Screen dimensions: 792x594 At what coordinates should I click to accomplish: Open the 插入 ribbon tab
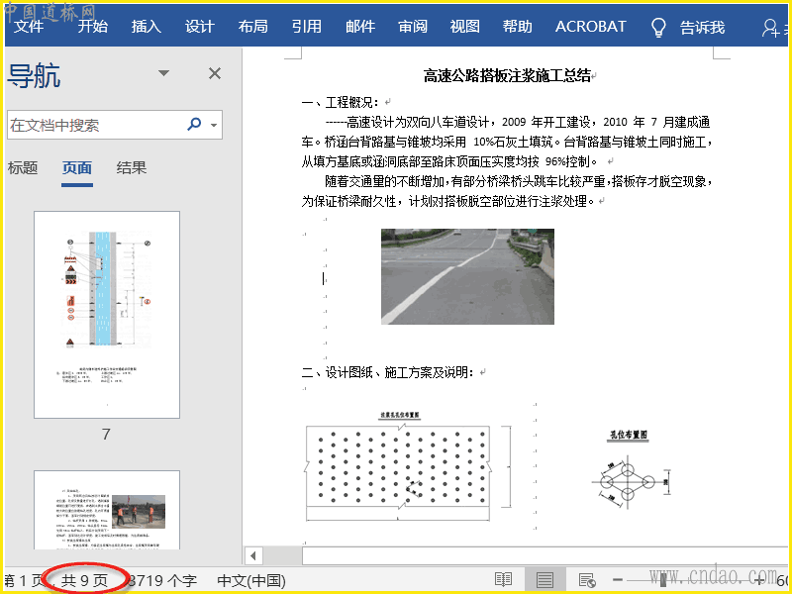(146, 27)
